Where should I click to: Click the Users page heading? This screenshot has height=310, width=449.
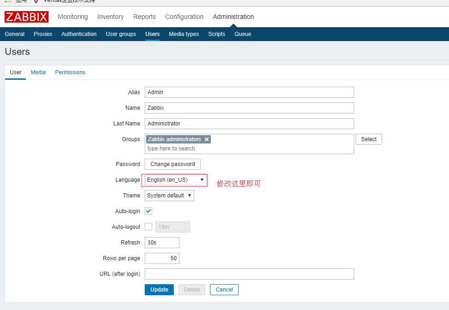click(18, 52)
